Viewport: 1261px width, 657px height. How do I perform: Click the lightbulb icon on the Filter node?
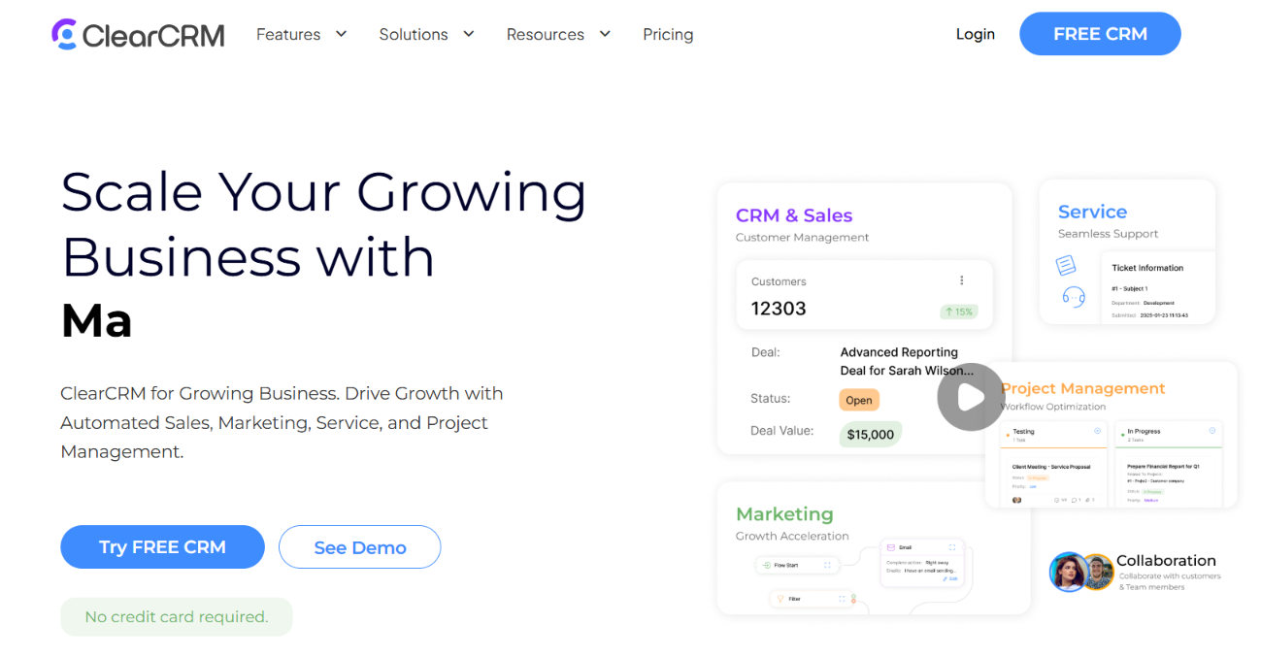[780, 599]
